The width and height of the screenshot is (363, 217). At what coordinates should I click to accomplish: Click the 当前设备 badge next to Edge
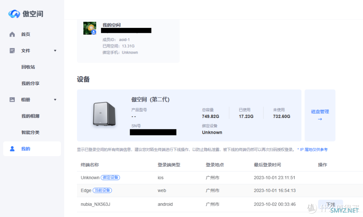pyautogui.click(x=102, y=190)
